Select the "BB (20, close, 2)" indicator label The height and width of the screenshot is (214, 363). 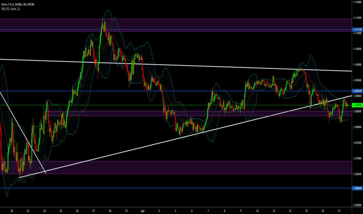click(x=11, y=9)
